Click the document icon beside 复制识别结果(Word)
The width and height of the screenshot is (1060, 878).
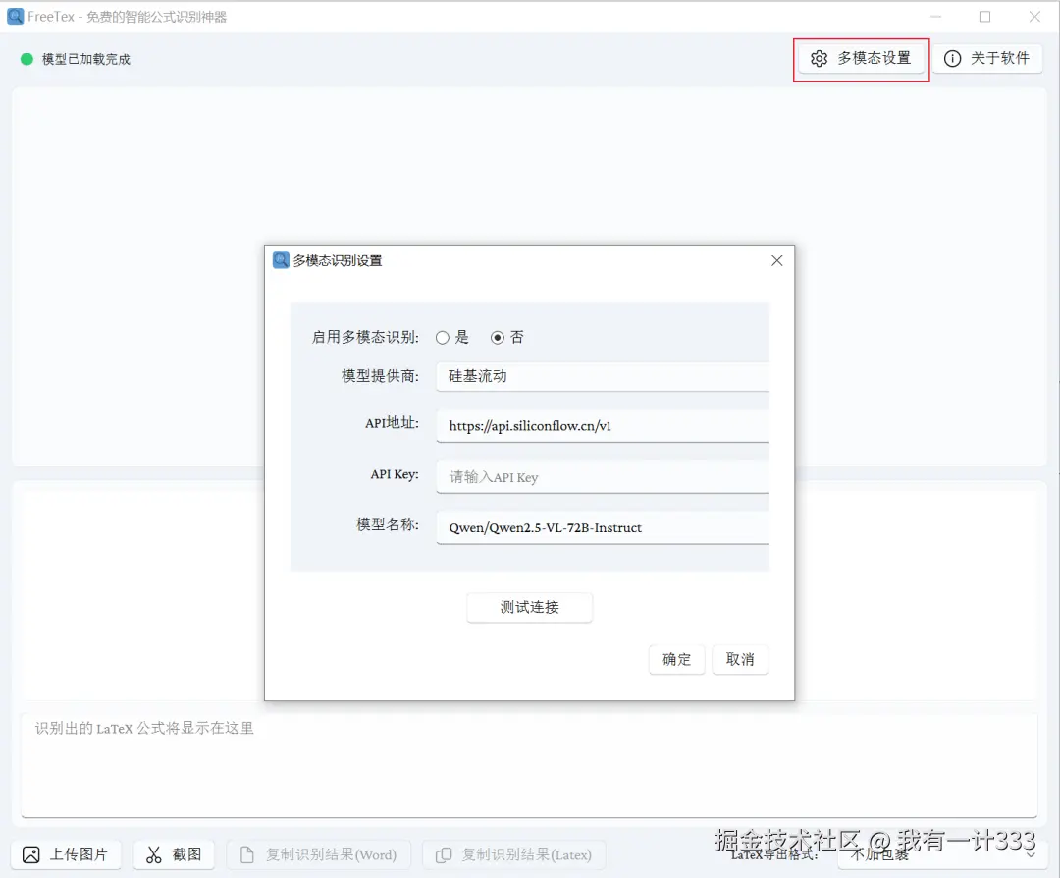coord(248,854)
